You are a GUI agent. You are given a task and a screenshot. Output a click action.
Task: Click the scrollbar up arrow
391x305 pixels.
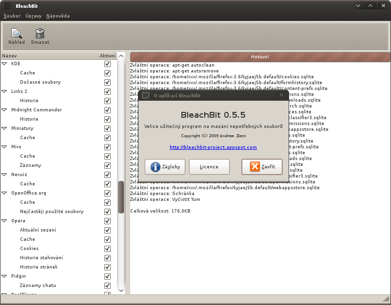coord(121,56)
